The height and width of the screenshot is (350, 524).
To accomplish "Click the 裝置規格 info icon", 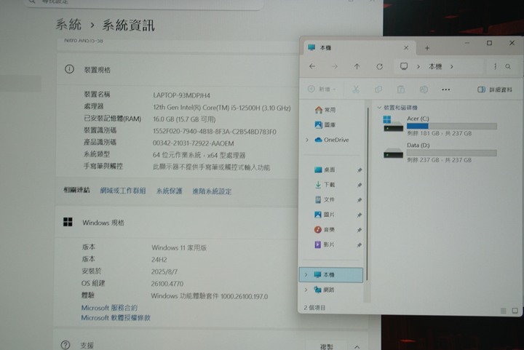I will pyautogui.click(x=69, y=69).
